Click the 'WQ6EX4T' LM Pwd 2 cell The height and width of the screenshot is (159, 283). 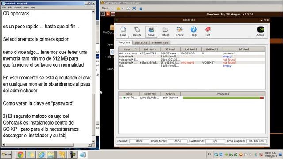(x=208, y=63)
